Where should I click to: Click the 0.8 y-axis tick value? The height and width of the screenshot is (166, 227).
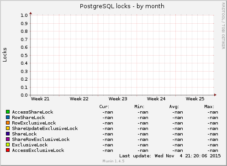coord(24,31)
